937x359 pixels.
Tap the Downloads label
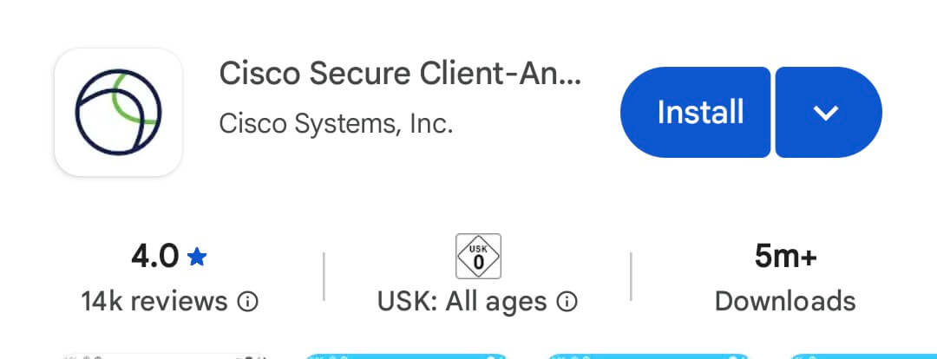coord(785,302)
